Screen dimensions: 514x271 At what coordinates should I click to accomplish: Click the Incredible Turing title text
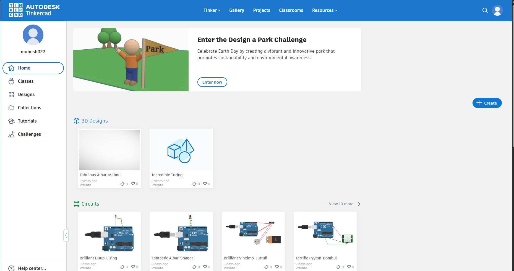pyautogui.click(x=167, y=175)
